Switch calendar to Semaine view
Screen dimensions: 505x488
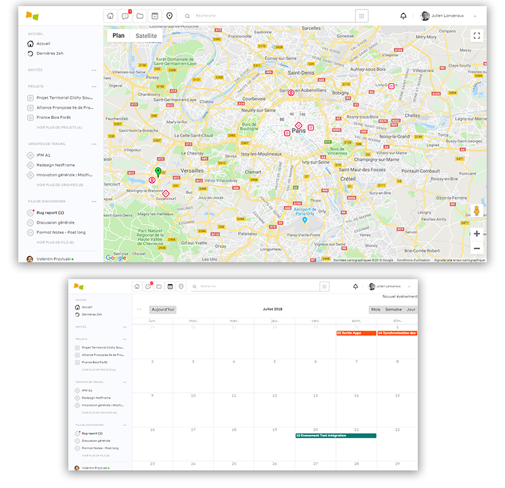tap(393, 310)
